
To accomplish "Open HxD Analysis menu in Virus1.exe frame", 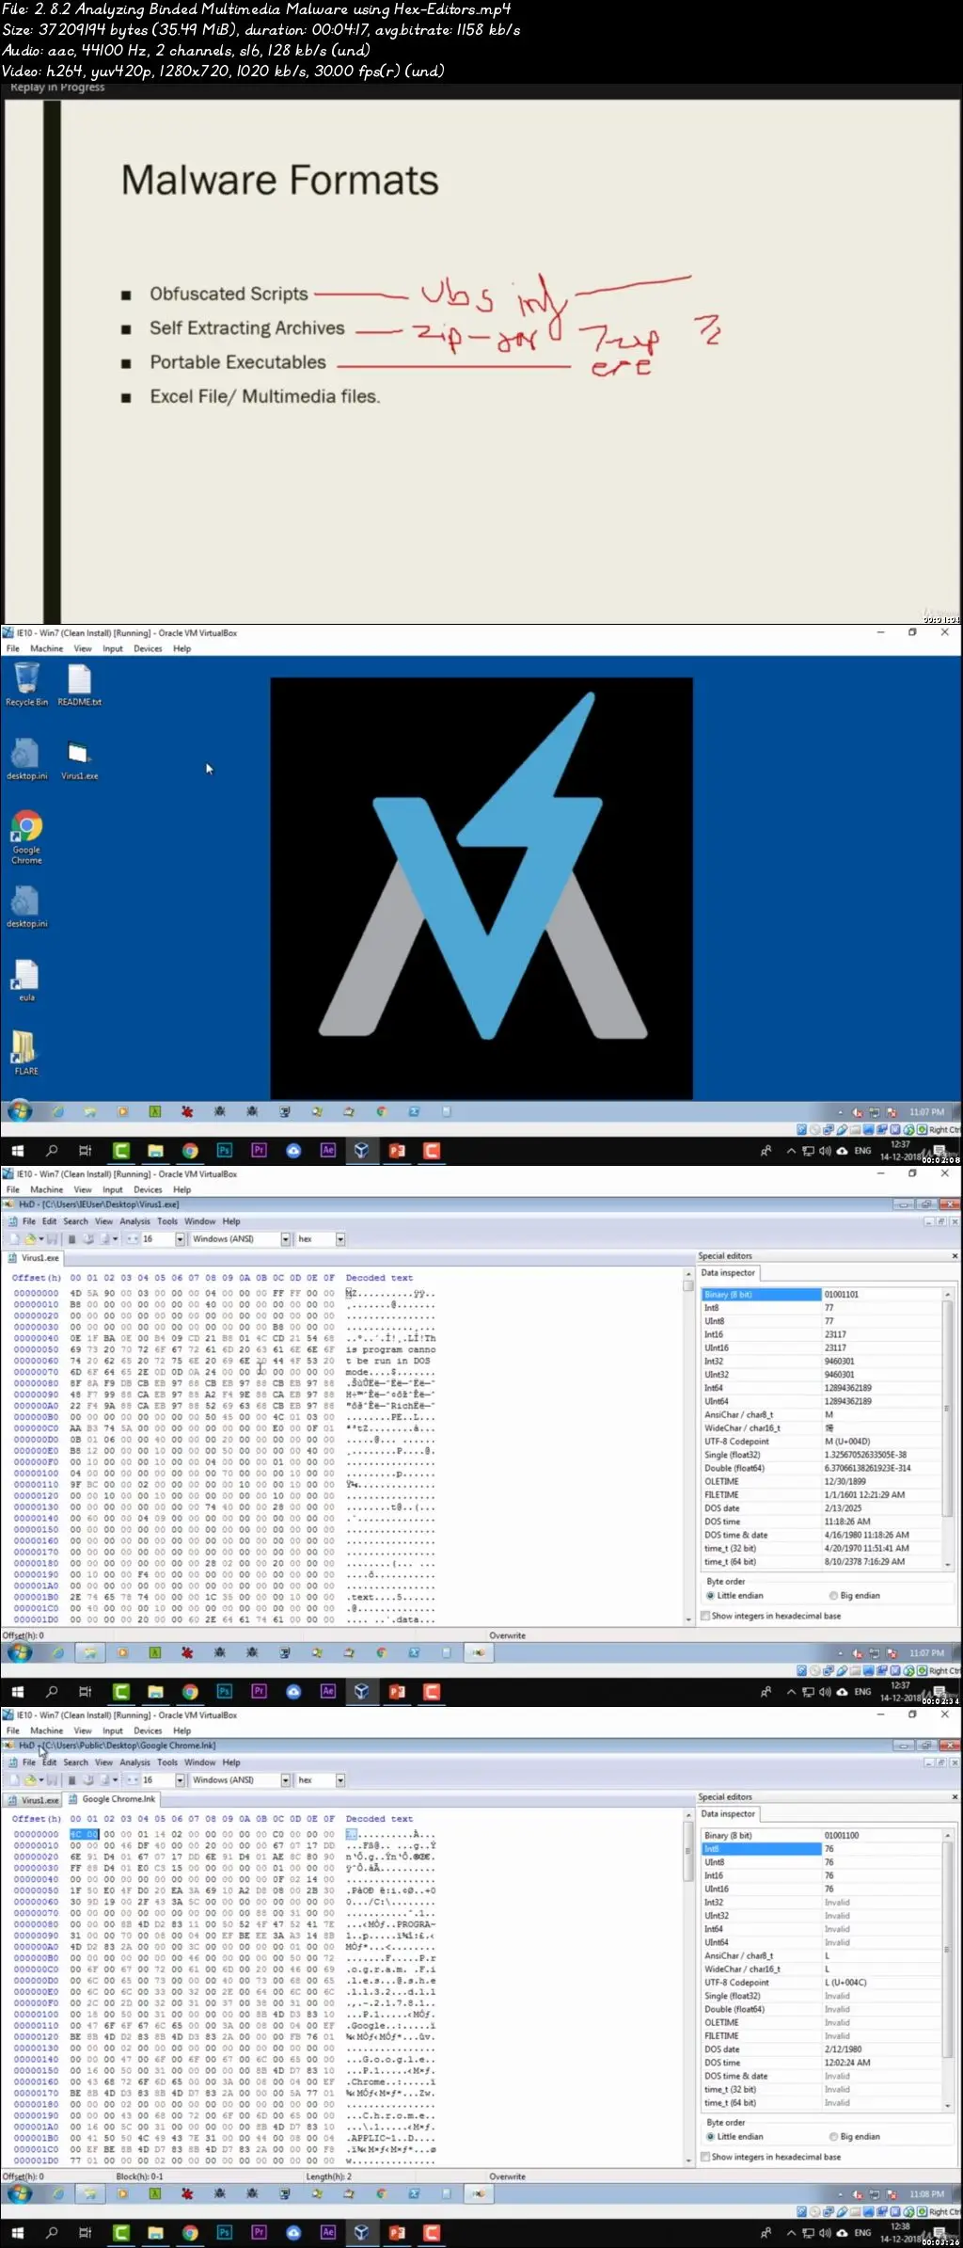I will (x=134, y=1221).
